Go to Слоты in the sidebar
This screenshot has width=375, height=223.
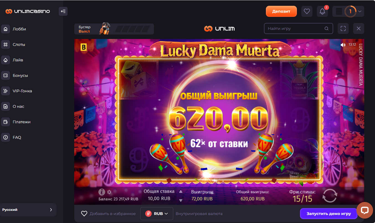(x=19, y=44)
